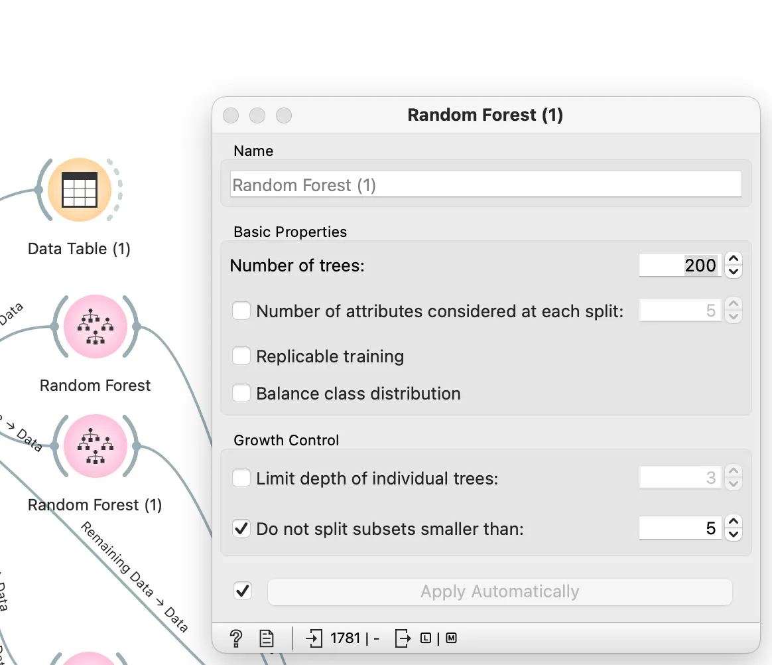This screenshot has height=665, width=772.
Task: Click the Basic Properties section heading
Action: pyautogui.click(x=290, y=232)
